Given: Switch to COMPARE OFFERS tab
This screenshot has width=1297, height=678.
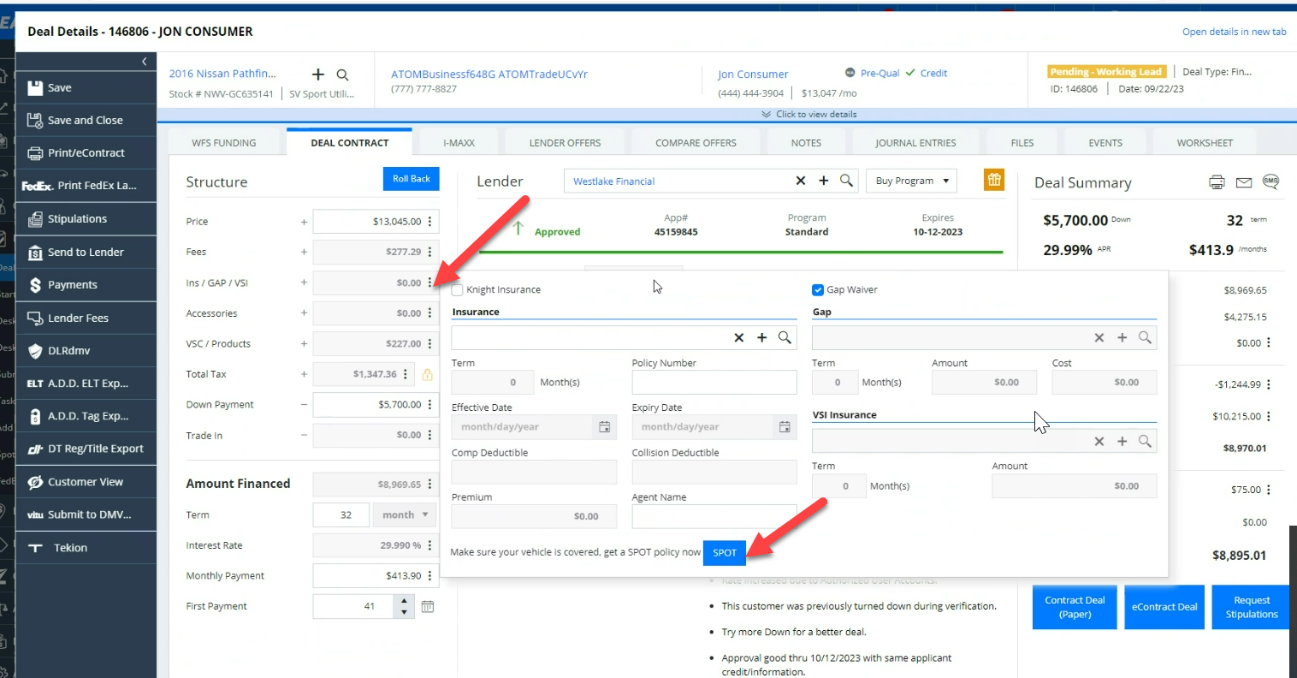Looking at the screenshot, I should tap(696, 143).
